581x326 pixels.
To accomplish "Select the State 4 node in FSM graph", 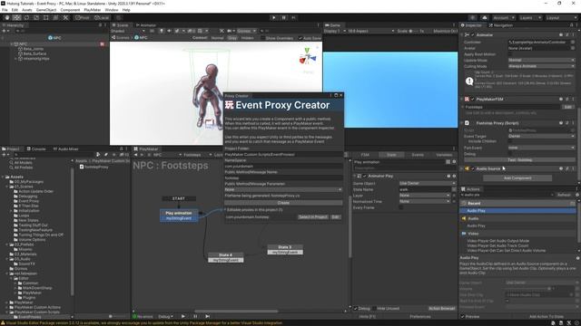I will (226, 255).
